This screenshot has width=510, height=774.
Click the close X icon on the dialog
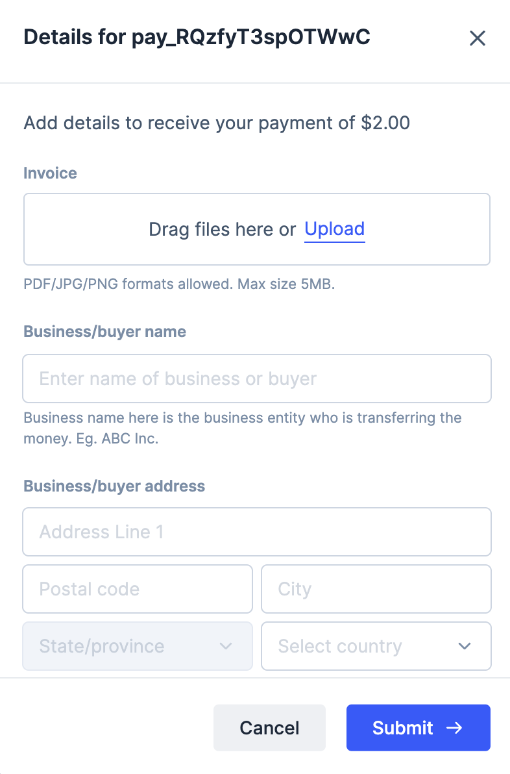click(478, 38)
